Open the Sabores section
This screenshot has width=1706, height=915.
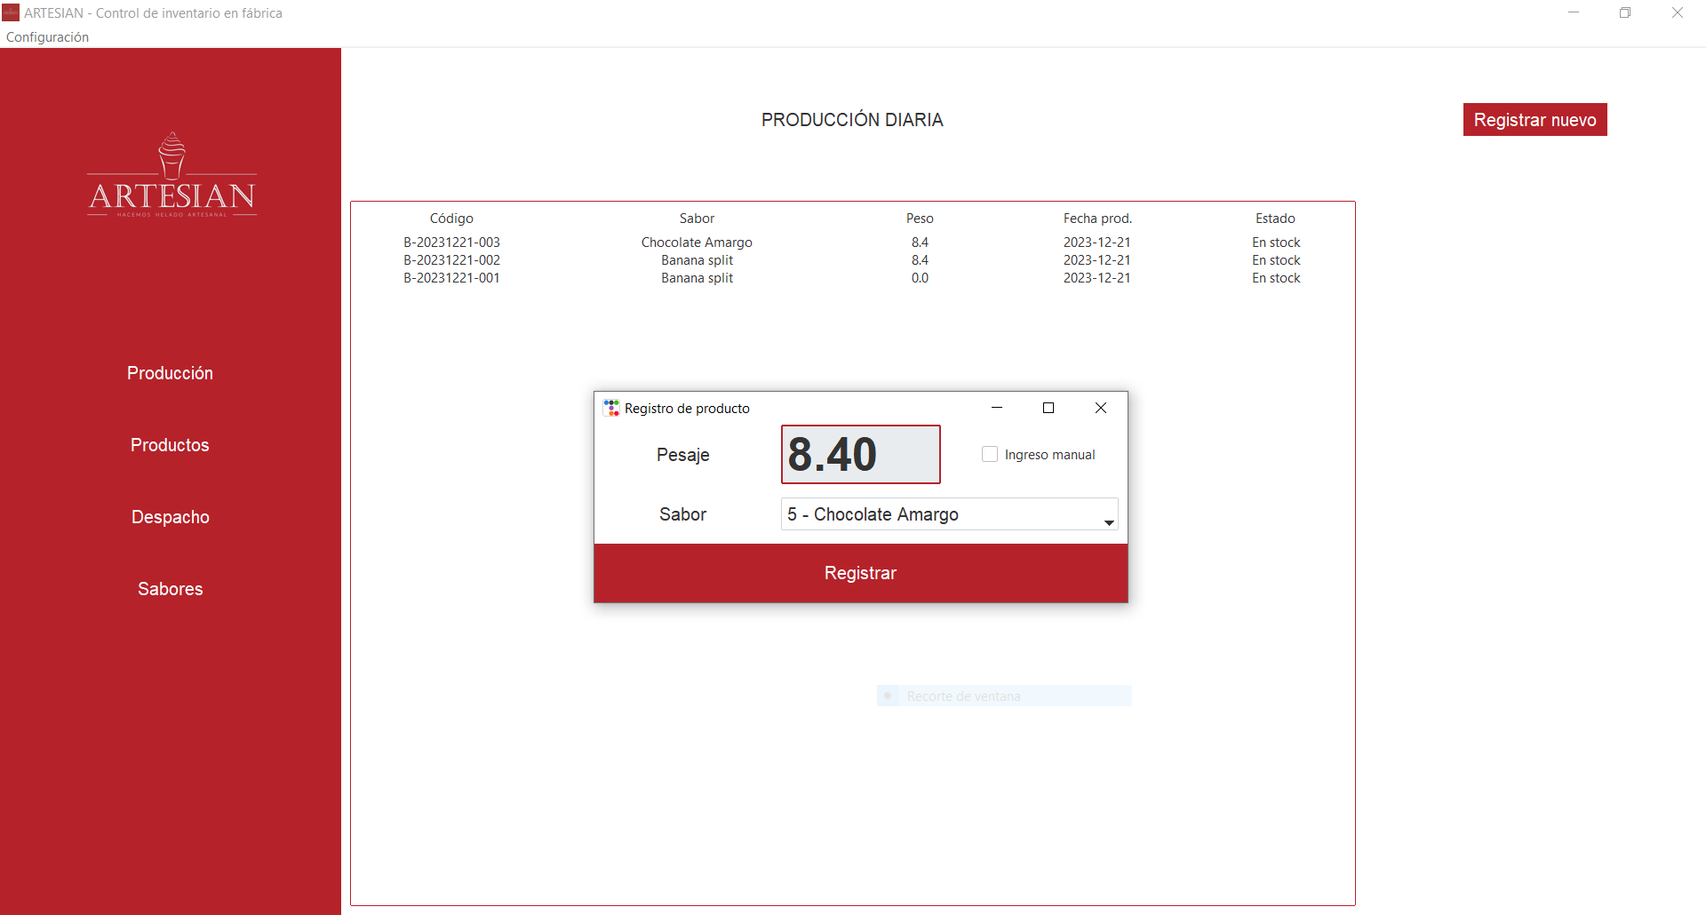pos(170,589)
